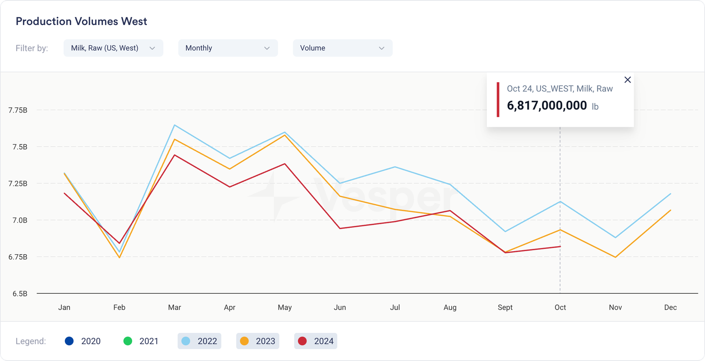Expand the Monthly frequency dropdown
Viewport: 705px width, 361px height.
(x=227, y=48)
